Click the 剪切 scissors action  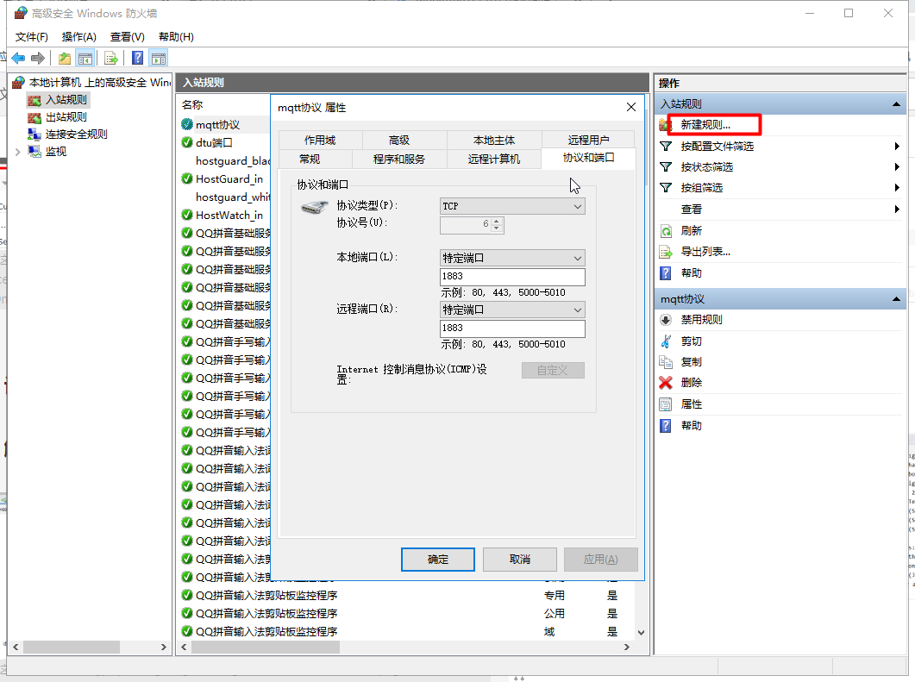(x=691, y=341)
